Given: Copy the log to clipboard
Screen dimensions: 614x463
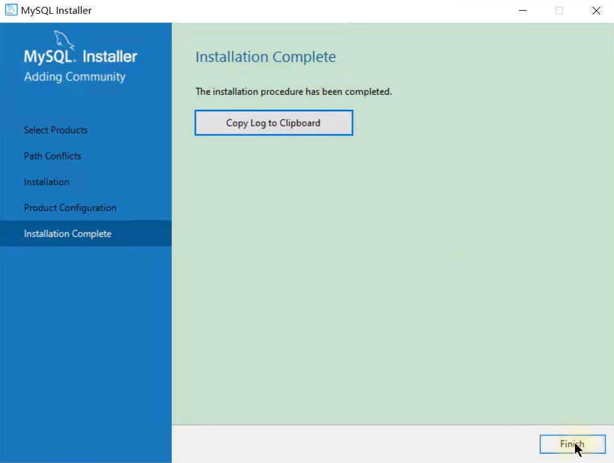Looking at the screenshot, I should pos(274,123).
